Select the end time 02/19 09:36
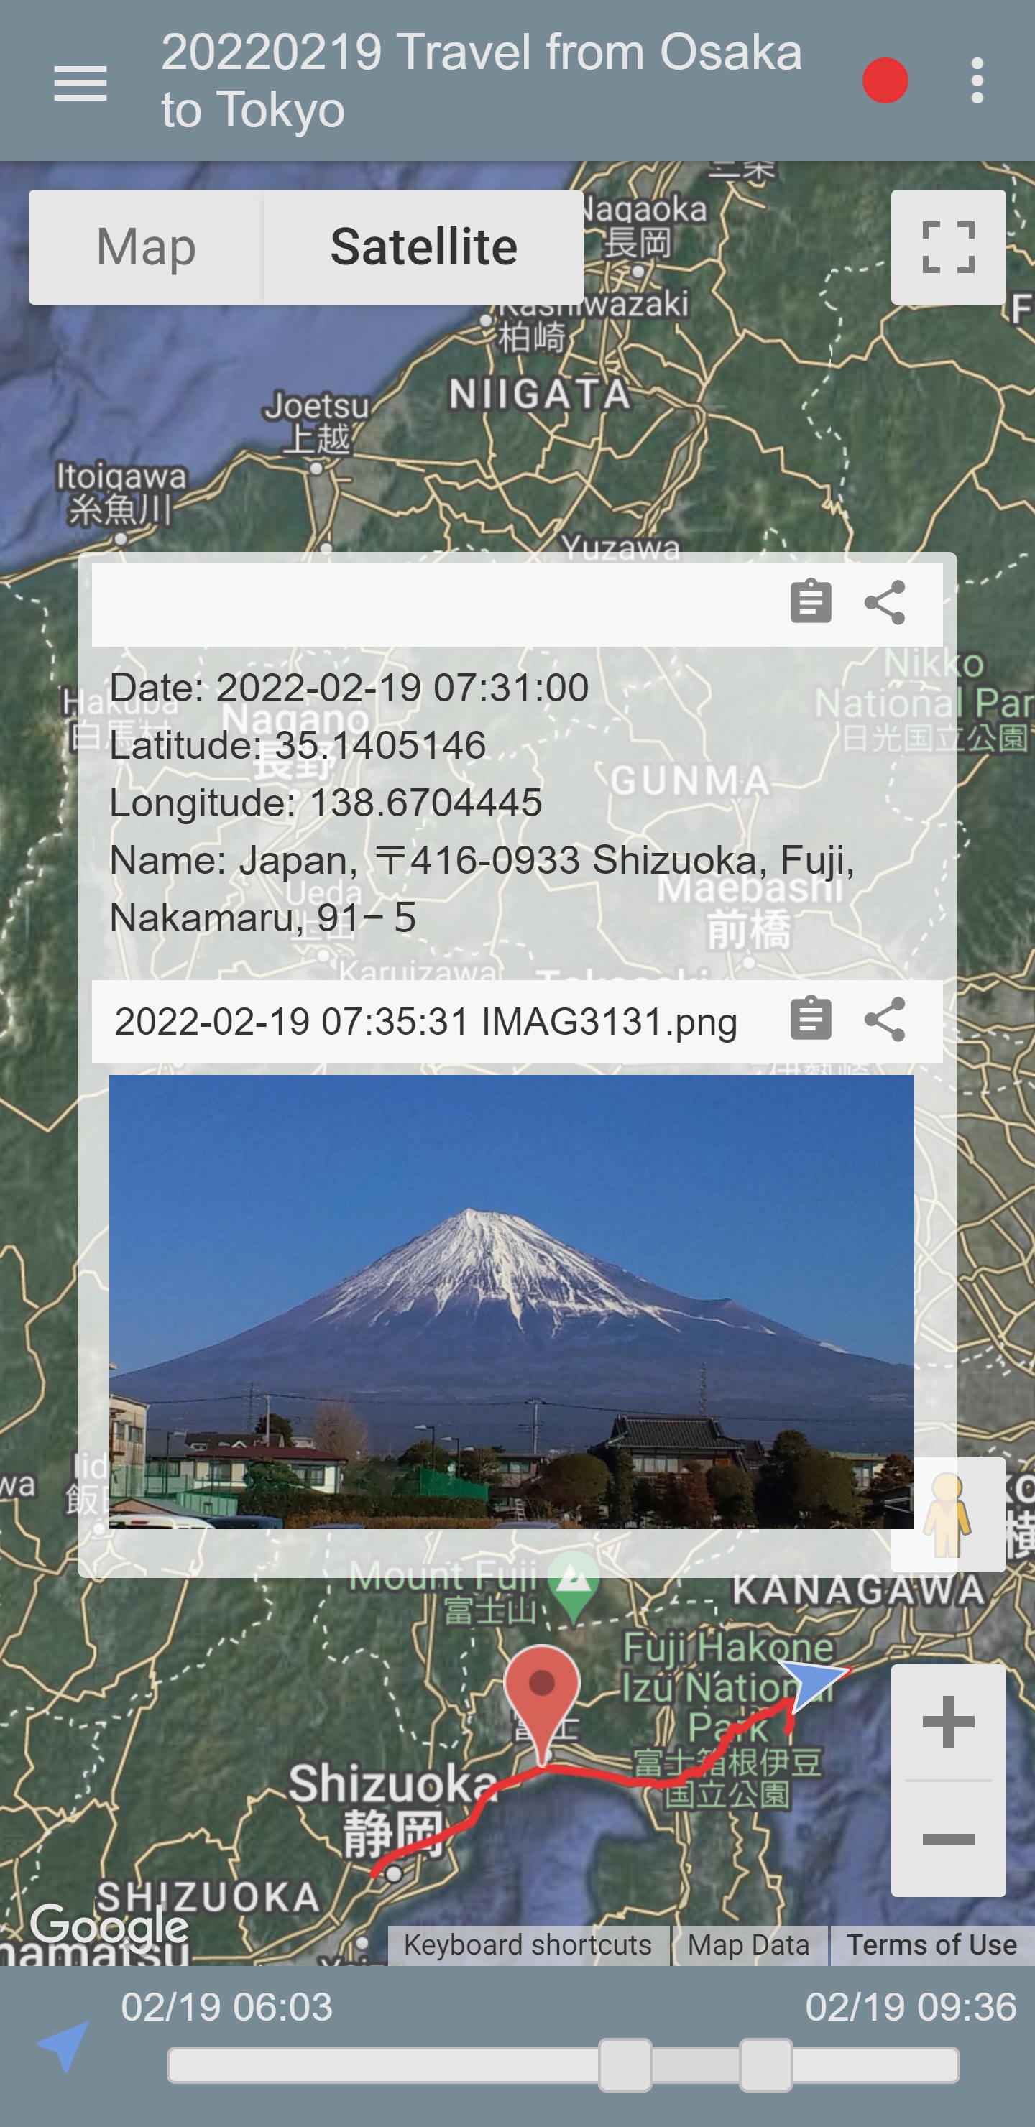The image size is (1035, 2127). coord(911,2006)
